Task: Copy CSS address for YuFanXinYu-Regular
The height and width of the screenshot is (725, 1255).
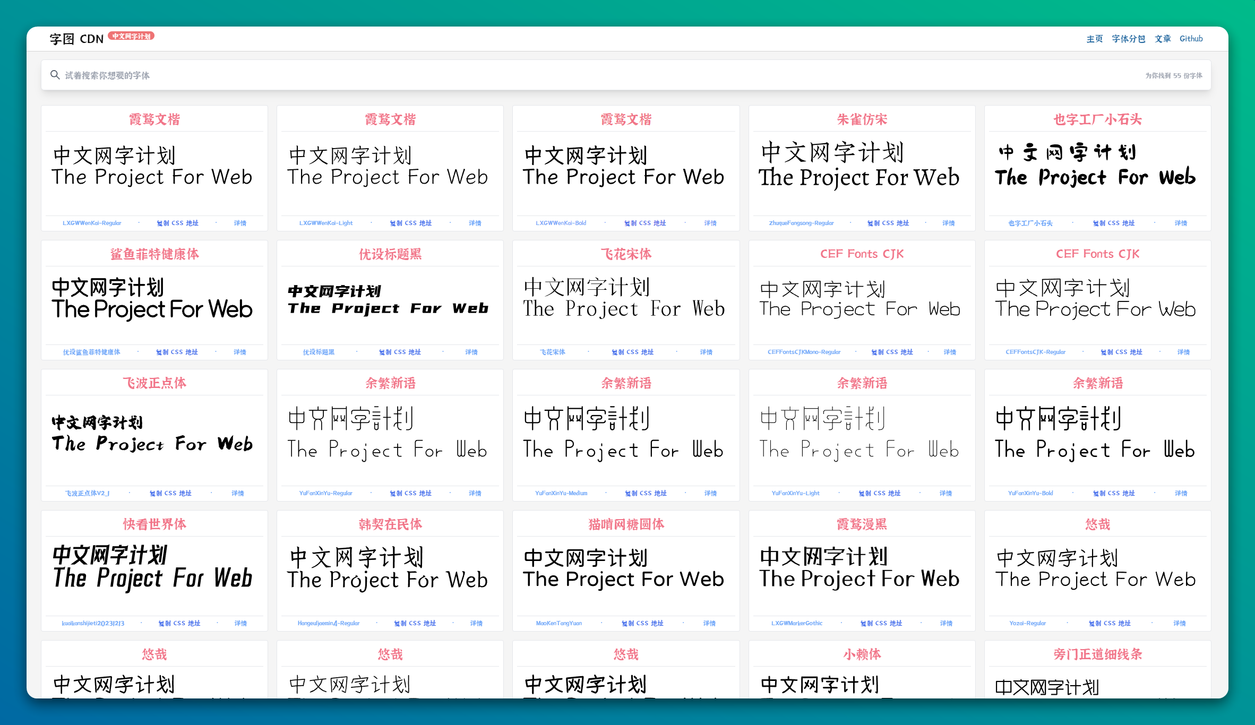Action: point(410,493)
